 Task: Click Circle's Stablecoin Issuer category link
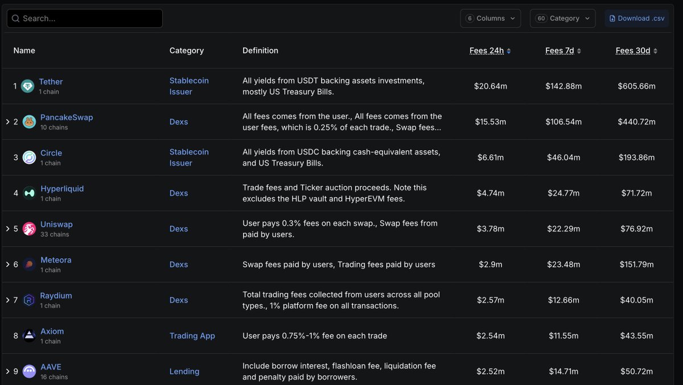189,158
